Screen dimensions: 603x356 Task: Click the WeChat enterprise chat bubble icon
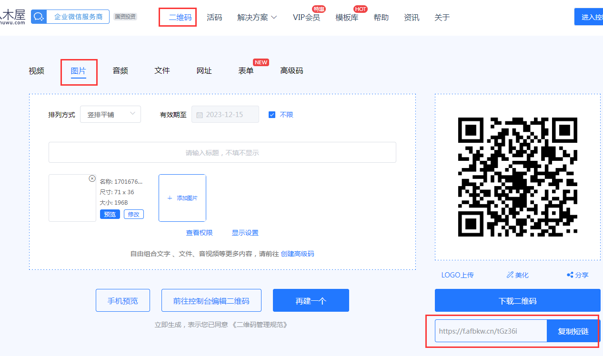tap(38, 17)
